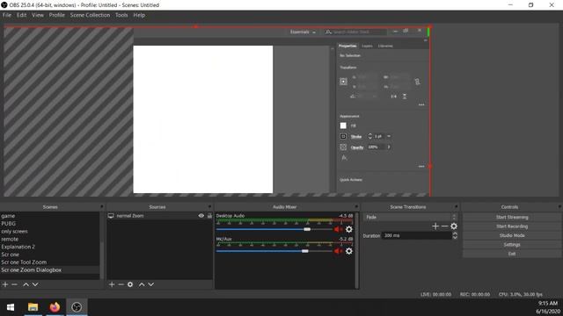Click the Start Recording button
The image size is (563, 316).
[512, 226]
